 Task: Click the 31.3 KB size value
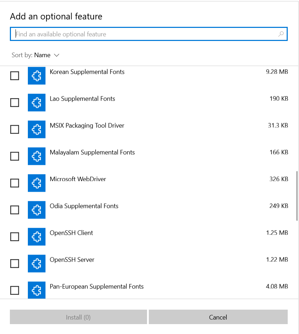pos(278,125)
